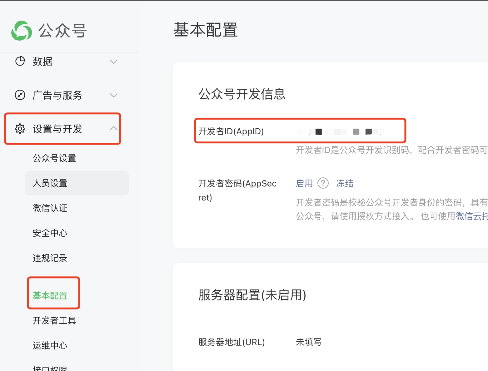Click the 服务器配置(未启用) heading
Viewport: 488px width, 371px height.
click(x=252, y=295)
